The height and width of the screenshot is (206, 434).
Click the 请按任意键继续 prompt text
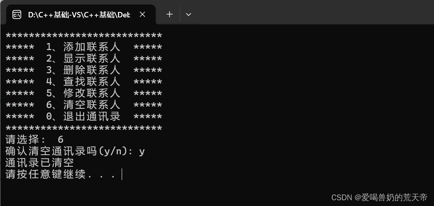tap(60, 174)
